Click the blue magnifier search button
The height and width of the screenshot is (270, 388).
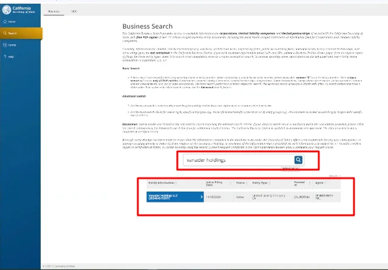(298, 160)
